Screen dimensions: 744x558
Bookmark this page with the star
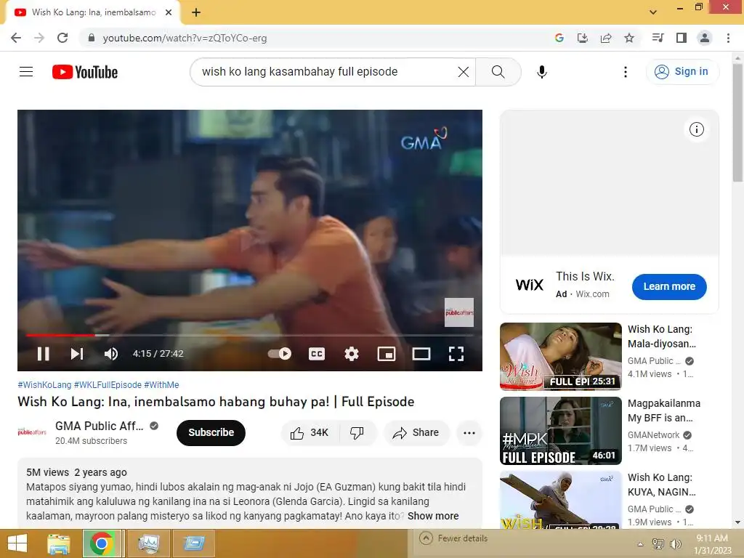629,38
